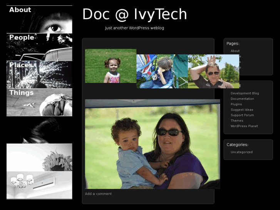Image resolution: width=280 pixels, height=210 pixels.
Task: Open large photo of woman holding toddler
Action: coord(153,144)
